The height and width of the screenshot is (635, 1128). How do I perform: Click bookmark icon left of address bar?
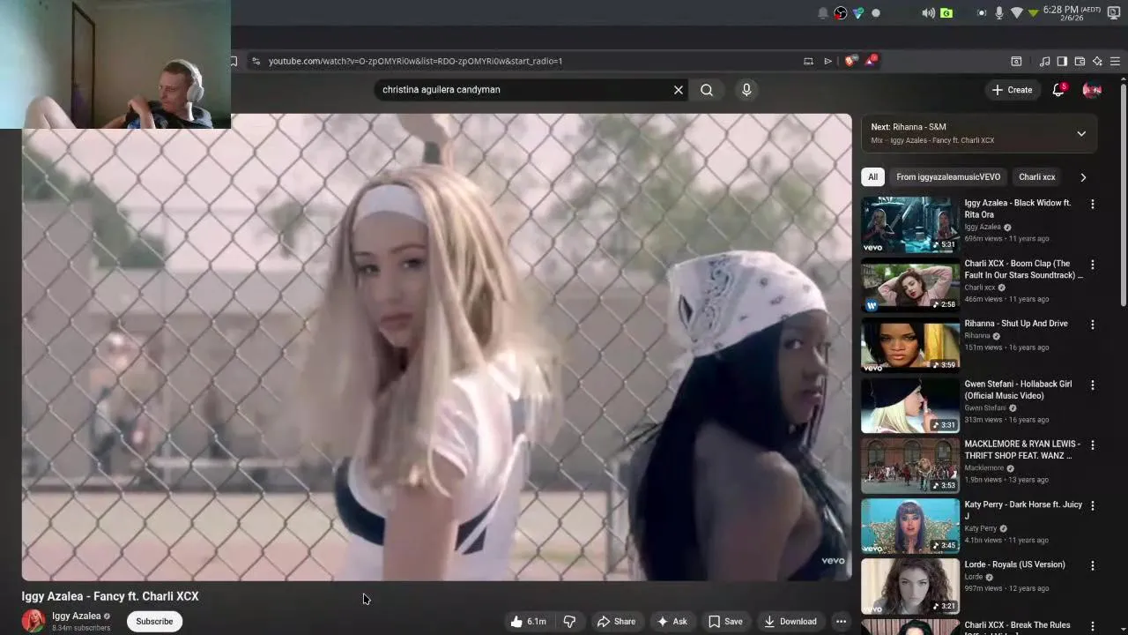pos(234,61)
